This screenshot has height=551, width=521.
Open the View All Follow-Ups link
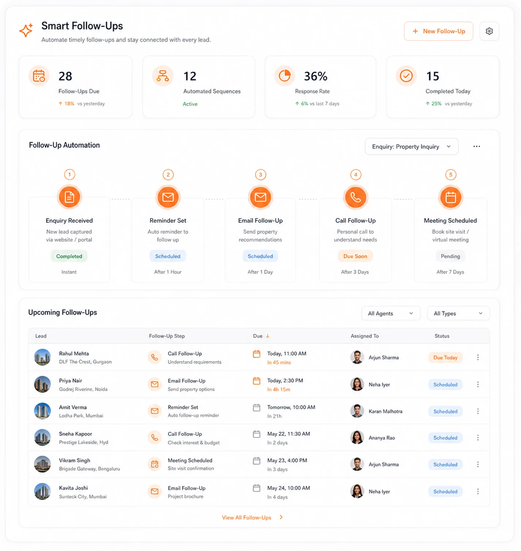click(x=252, y=517)
